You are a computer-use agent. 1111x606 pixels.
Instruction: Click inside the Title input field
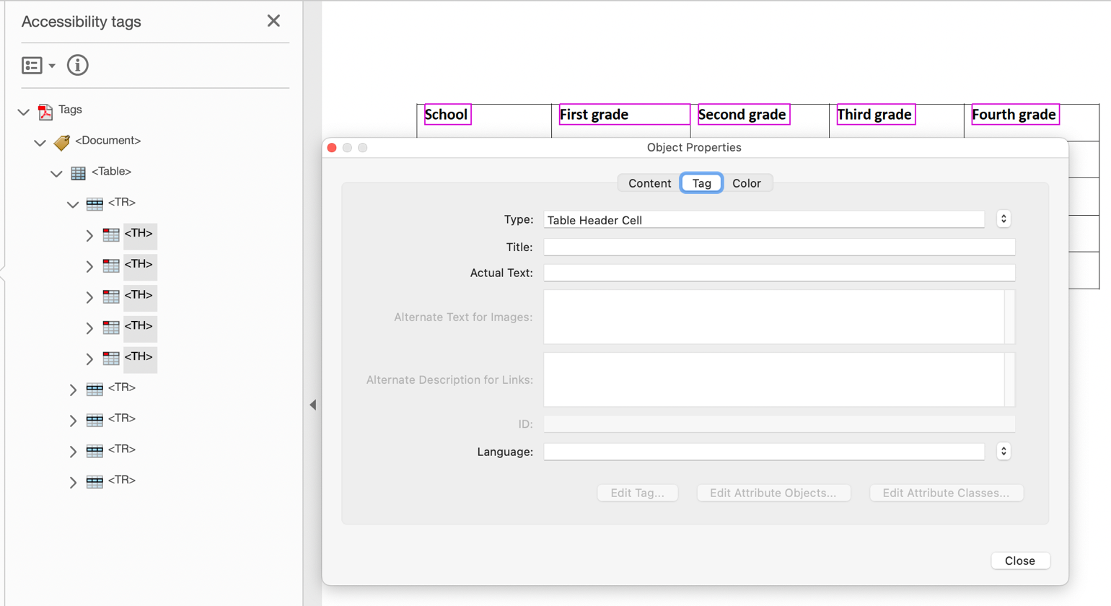(x=779, y=246)
